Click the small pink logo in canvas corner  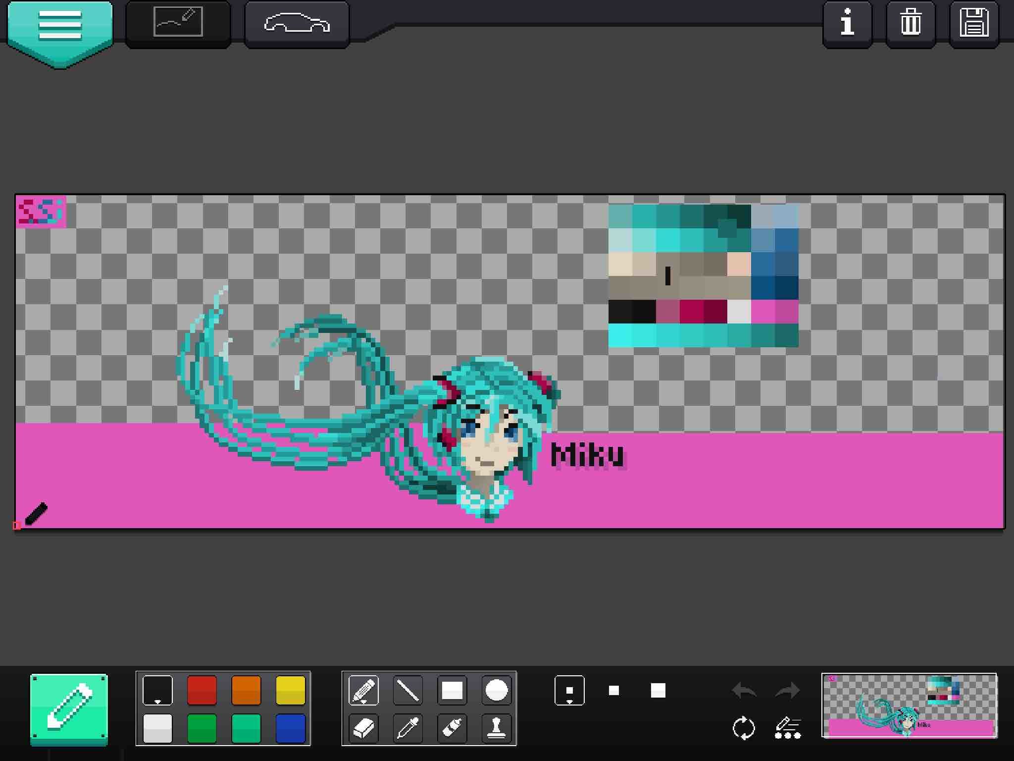pyautogui.click(x=41, y=212)
